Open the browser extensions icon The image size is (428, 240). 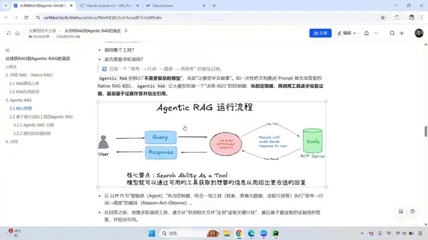click(x=397, y=17)
